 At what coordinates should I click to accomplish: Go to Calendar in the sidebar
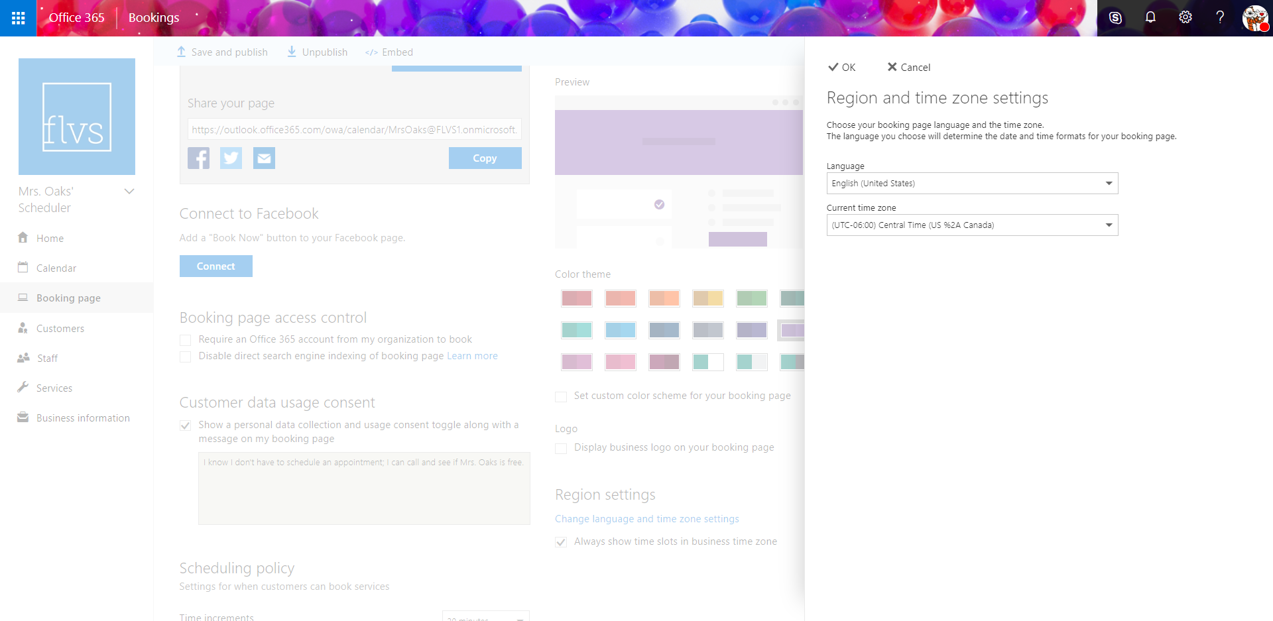56,268
